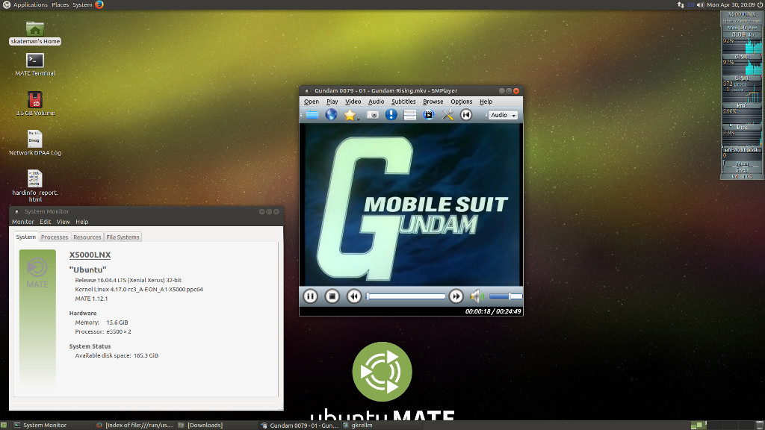Open the Network DPAA Log file
765x430 pixels.
(x=35, y=143)
